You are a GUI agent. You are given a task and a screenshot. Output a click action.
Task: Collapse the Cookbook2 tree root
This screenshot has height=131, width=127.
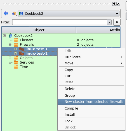(x=4, y=35)
